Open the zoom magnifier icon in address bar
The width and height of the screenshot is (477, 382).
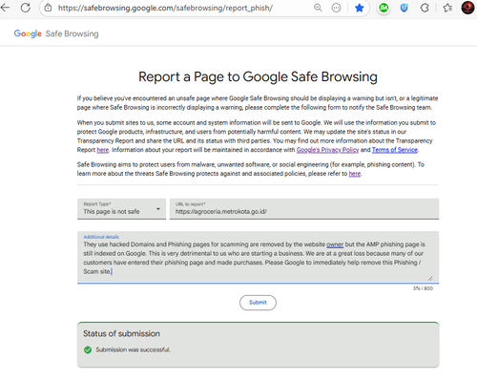click(x=318, y=8)
